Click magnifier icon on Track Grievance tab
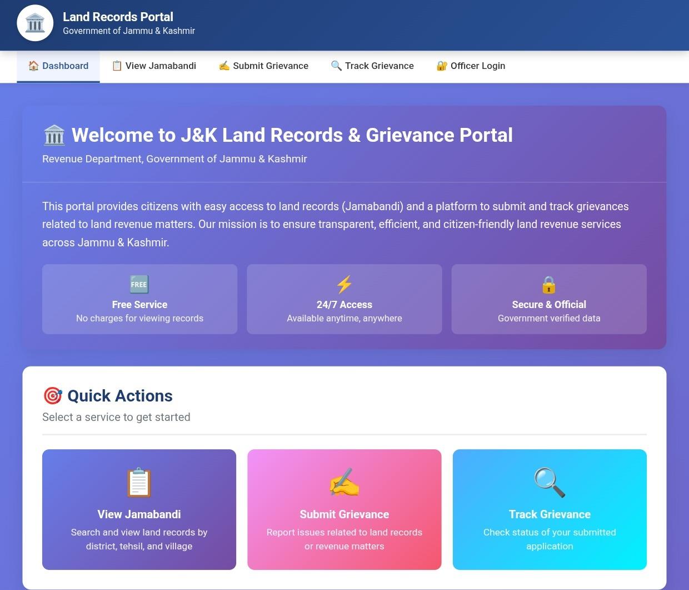Viewport: 689px width, 590px height. pos(336,66)
